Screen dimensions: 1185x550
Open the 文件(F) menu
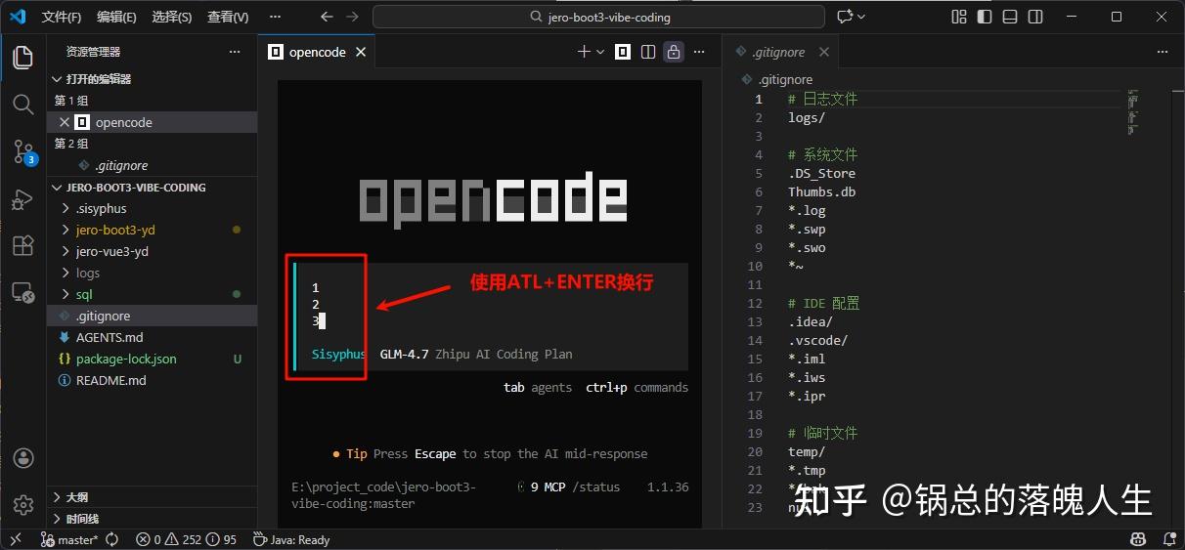(x=62, y=17)
